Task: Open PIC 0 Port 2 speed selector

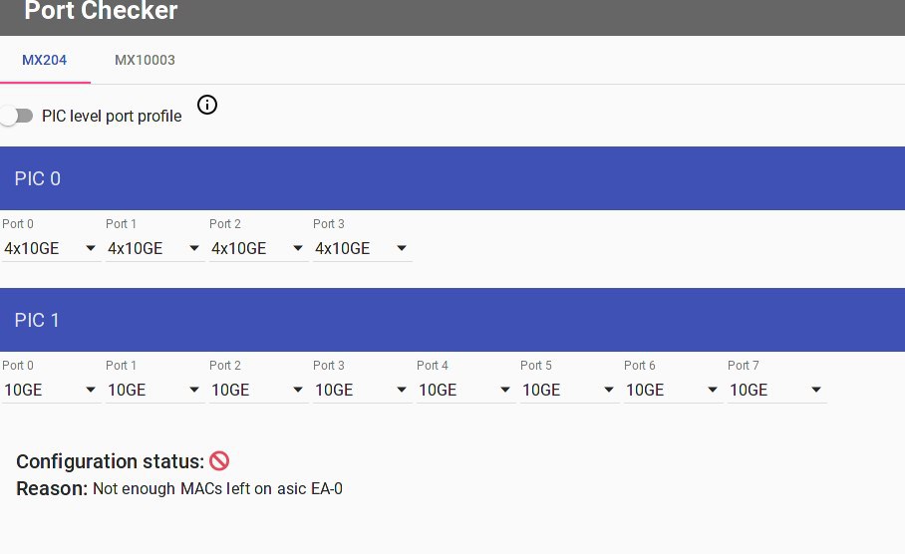Action: pyautogui.click(x=258, y=248)
